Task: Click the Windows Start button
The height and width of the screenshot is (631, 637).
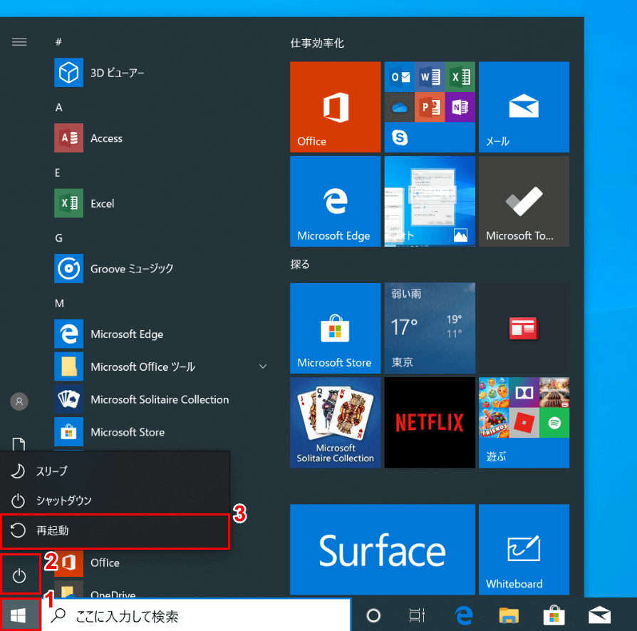Action: click(19, 615)
